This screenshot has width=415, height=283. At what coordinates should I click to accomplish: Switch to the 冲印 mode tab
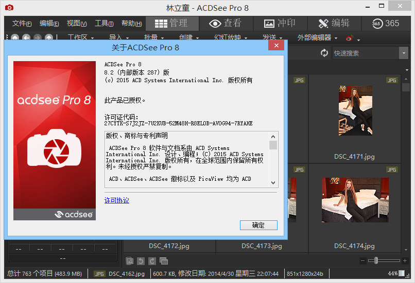click(280, 24)
